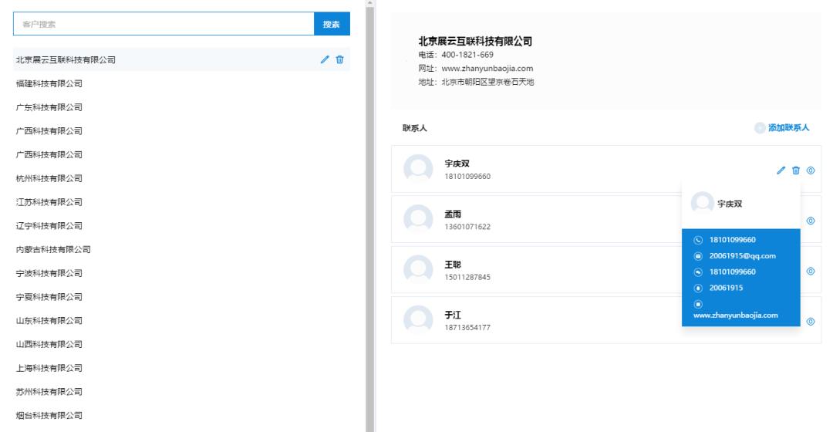833x432 pixels.
Task: Click the company address 北京市朝阳区 text
Action: pyautogui.click(x=487, y=82)
